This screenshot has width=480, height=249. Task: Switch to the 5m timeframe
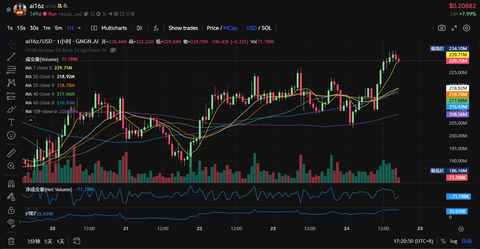click(x=58, y=28)
